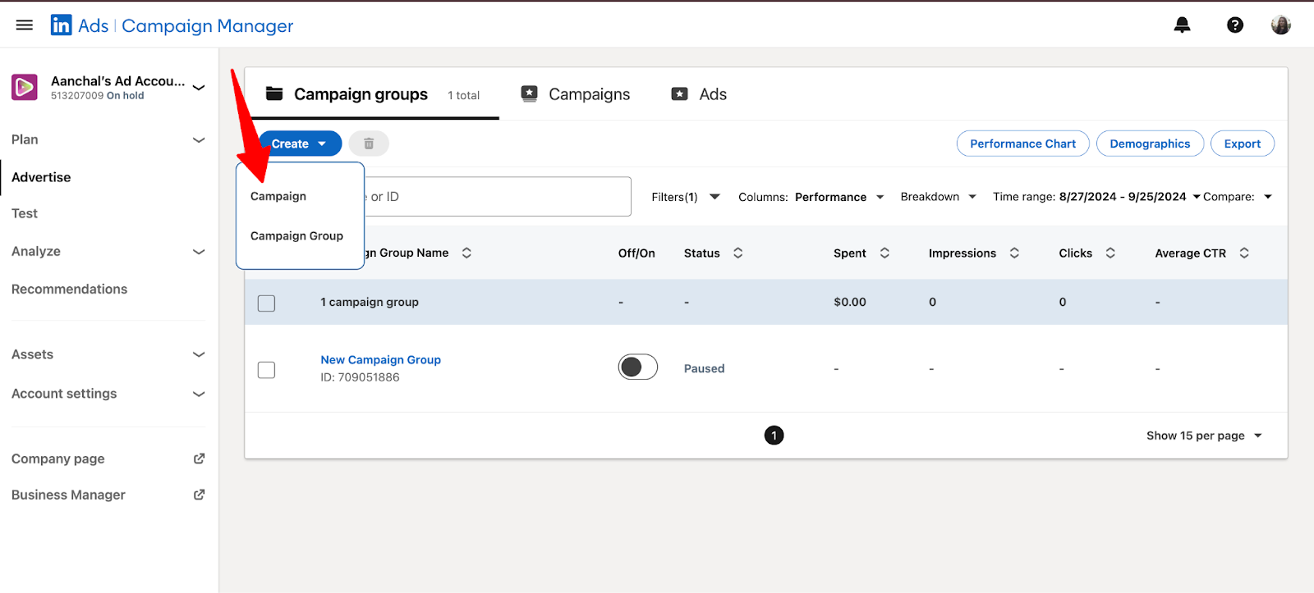Open Company page external link icon
This screenshot has height=593, width=1314.
(x=199, y=458)
